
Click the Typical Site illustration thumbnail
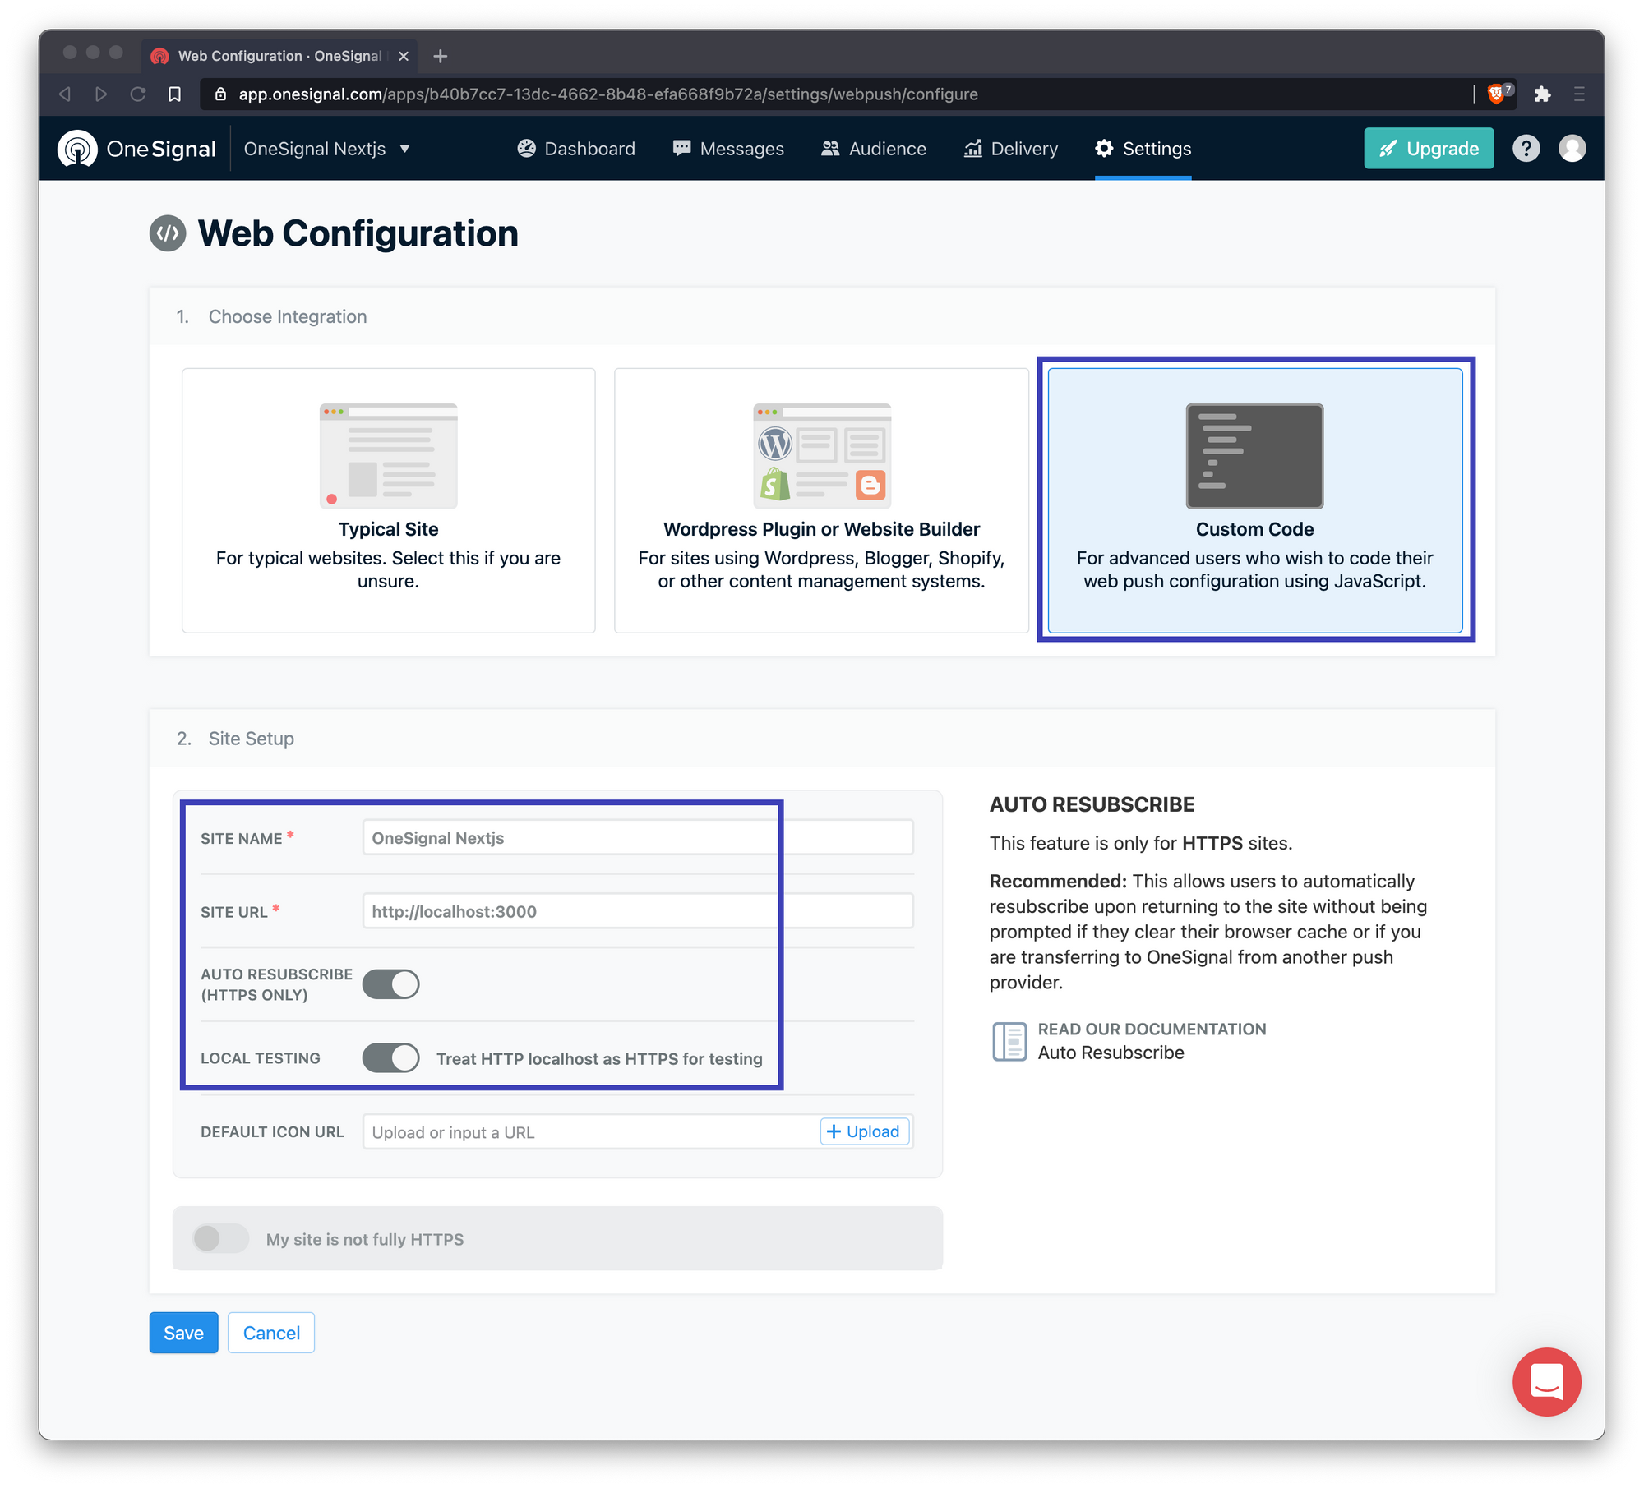[x=388, y=456]
